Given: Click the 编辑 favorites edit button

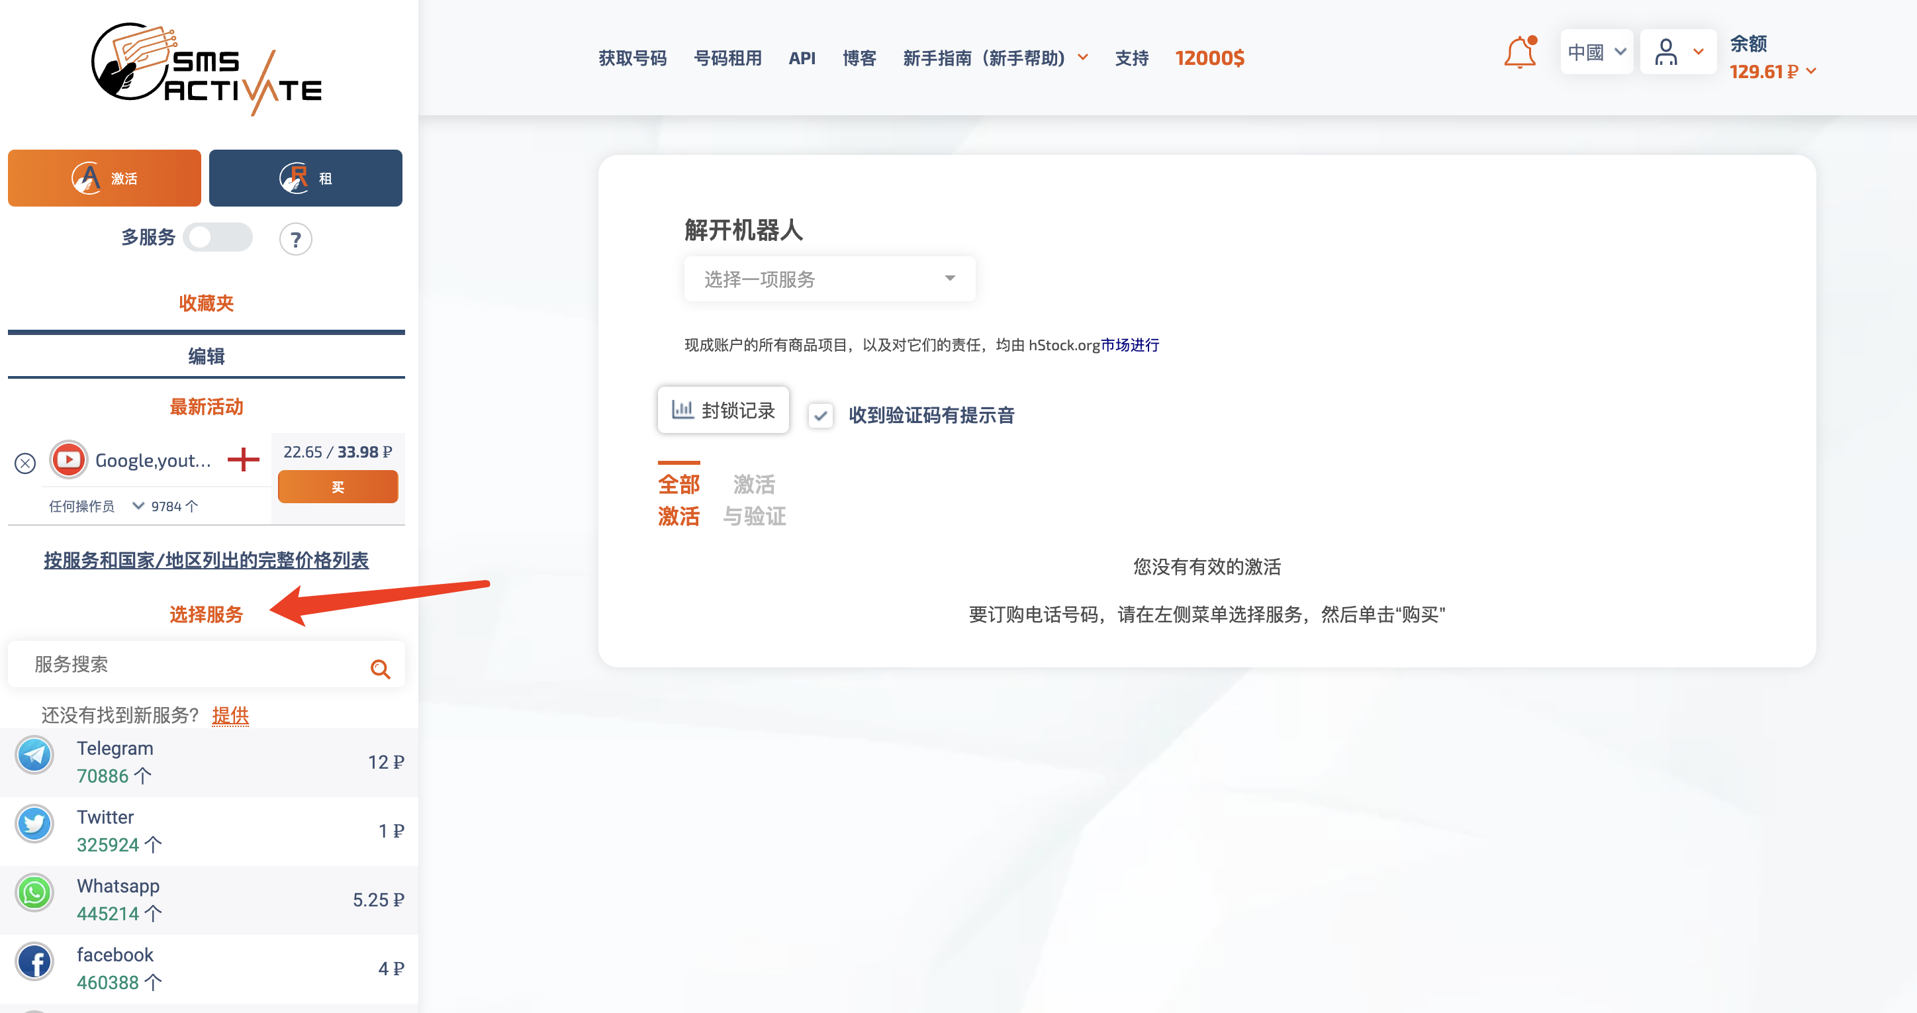Looking at the screenshot, I should click(206, 356).
